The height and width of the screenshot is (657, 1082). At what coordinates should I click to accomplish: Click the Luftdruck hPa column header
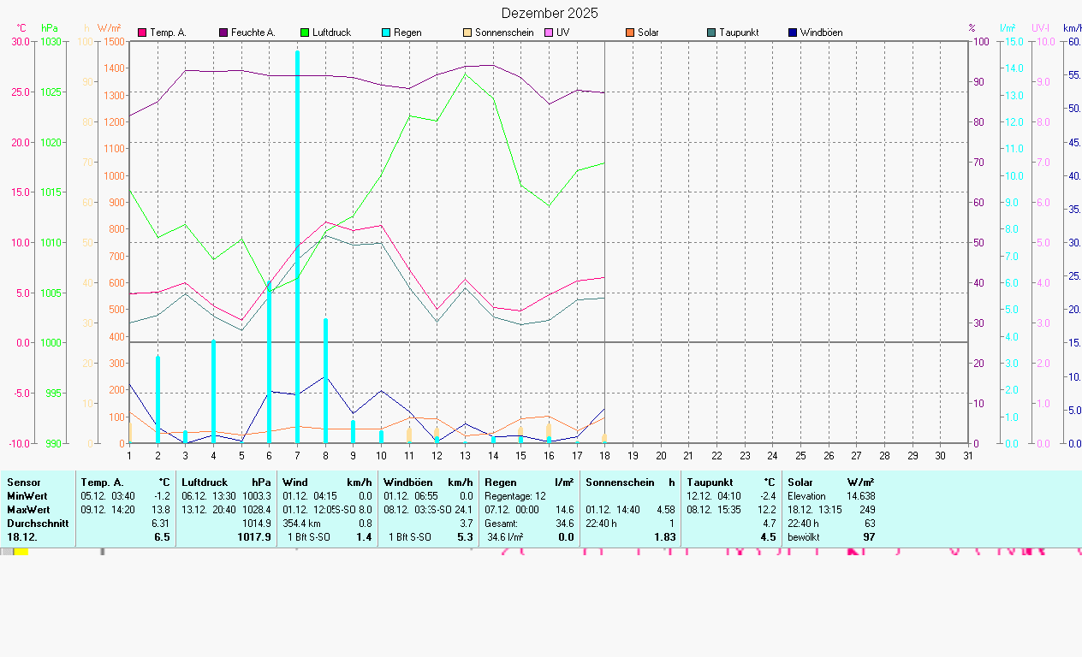pyautogui.click(x=226, y=482)
